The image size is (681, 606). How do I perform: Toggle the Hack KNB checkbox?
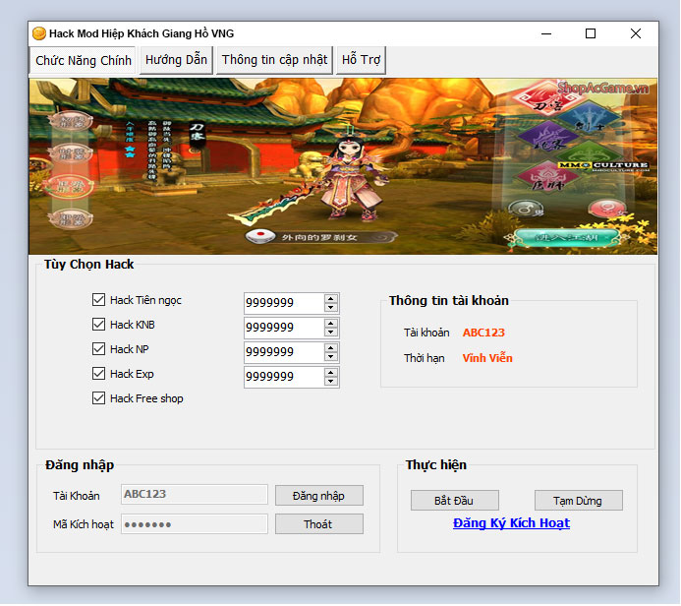click(98, 325)
